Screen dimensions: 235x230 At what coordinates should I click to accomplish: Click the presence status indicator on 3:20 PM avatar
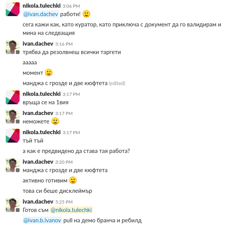pyautogui.click(x=18, y=170)
